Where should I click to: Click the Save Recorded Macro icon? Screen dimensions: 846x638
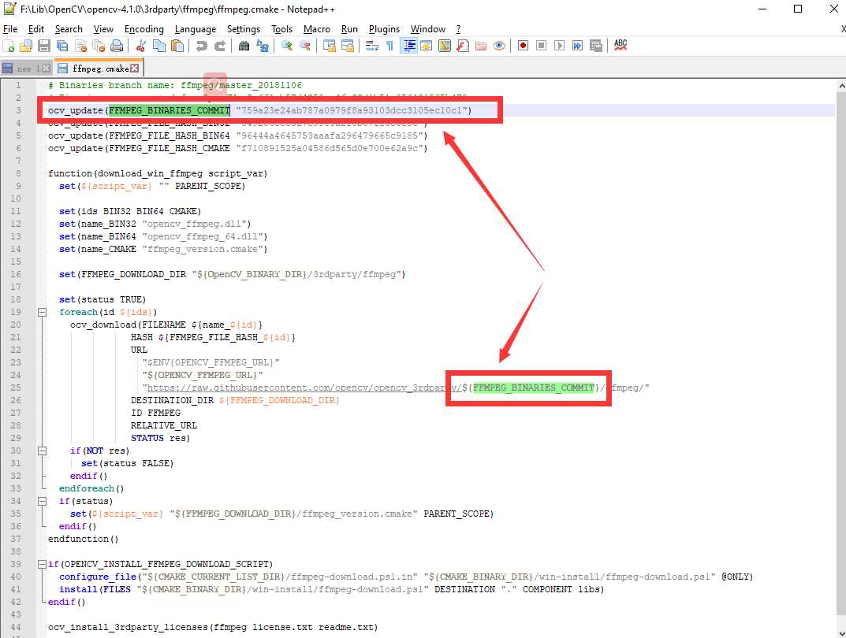coord(595,46)
